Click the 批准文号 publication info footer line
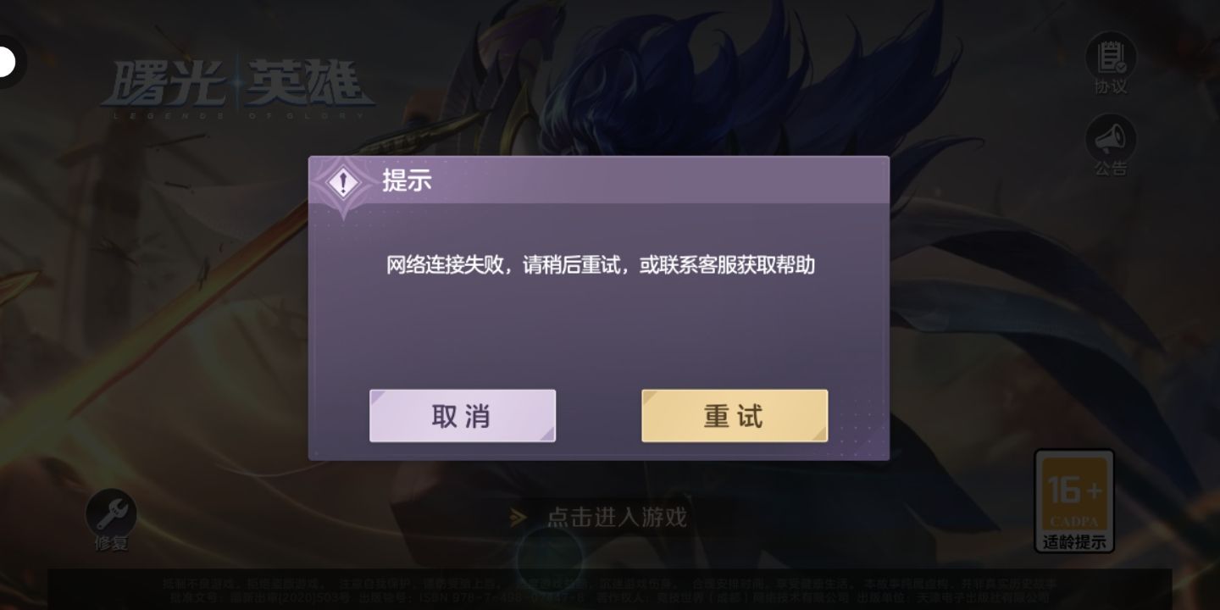1220x610 pixels. (609, 597)
